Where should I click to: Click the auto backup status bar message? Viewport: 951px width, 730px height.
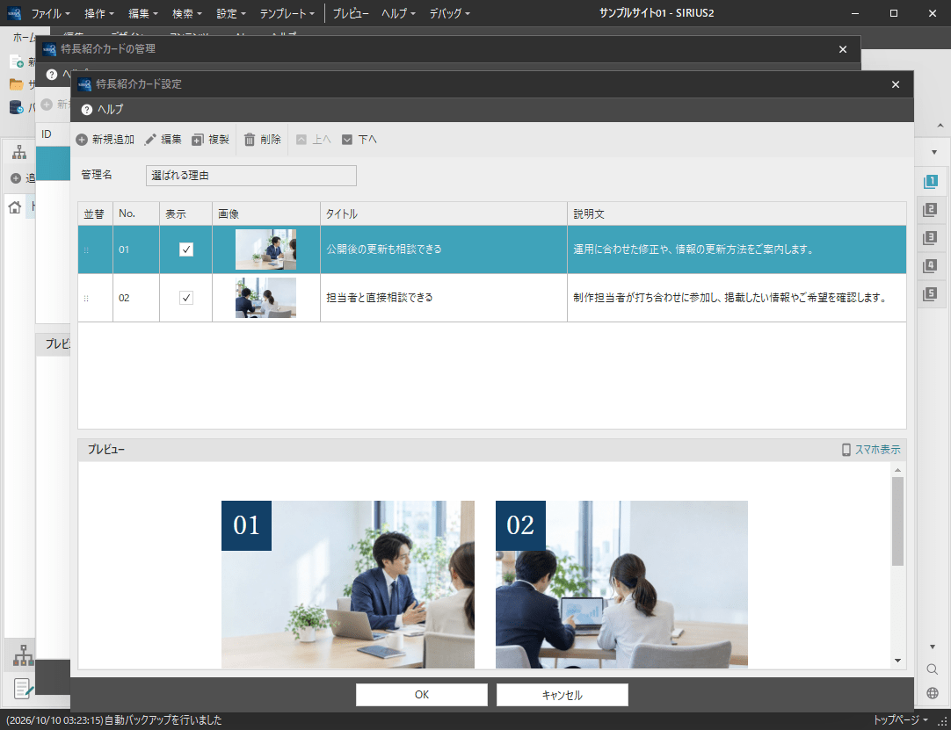(114, 720)
